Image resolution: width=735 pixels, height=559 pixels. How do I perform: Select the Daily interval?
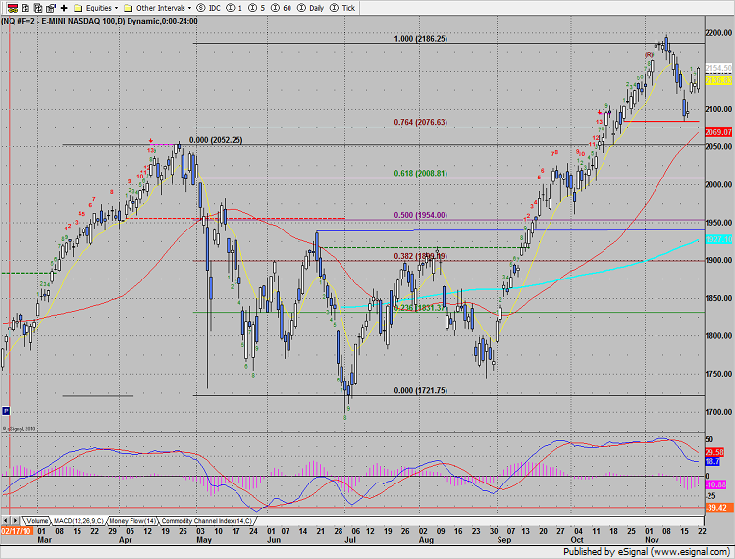tap(311, 8)
